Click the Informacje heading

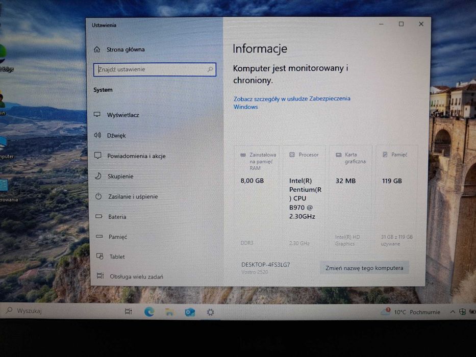[x=260, y=49]
